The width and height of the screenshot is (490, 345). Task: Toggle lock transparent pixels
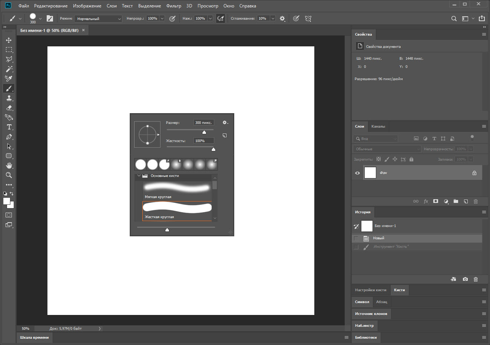pyautogui.click(x=378, y=159)
